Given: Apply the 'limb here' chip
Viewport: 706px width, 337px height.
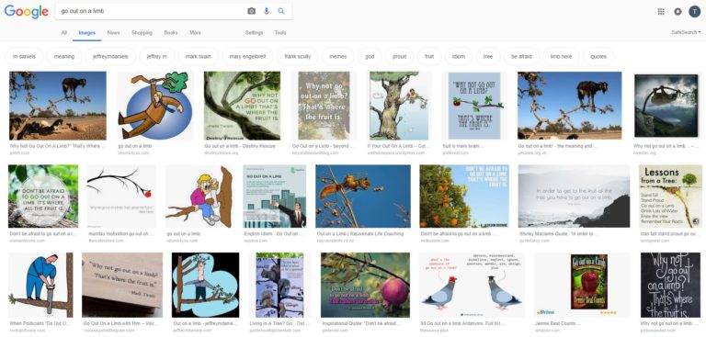Looking at the screenshot, I should [561, 57].
